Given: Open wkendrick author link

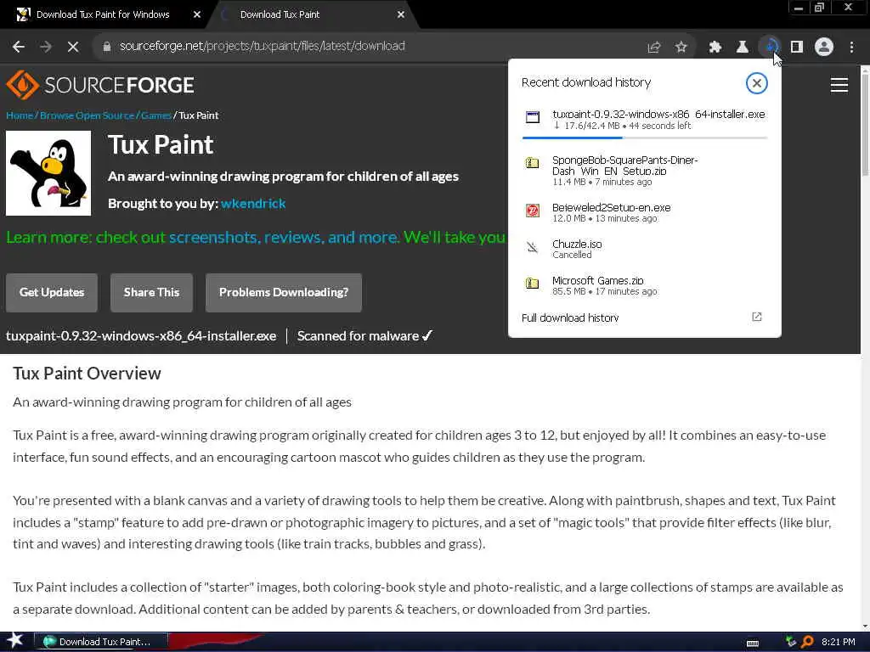Looking at the screenshot, I should tap(253, 204).
